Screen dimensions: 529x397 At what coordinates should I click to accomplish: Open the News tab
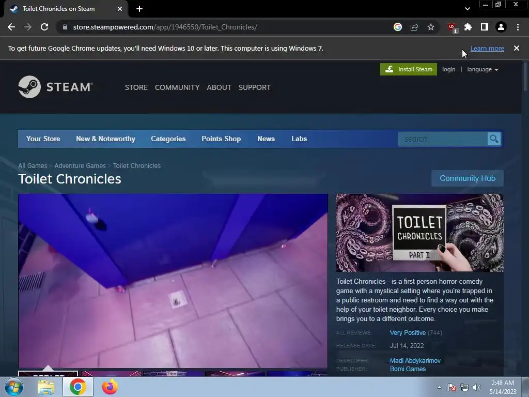pyautogui.click(x=266, y=139)
